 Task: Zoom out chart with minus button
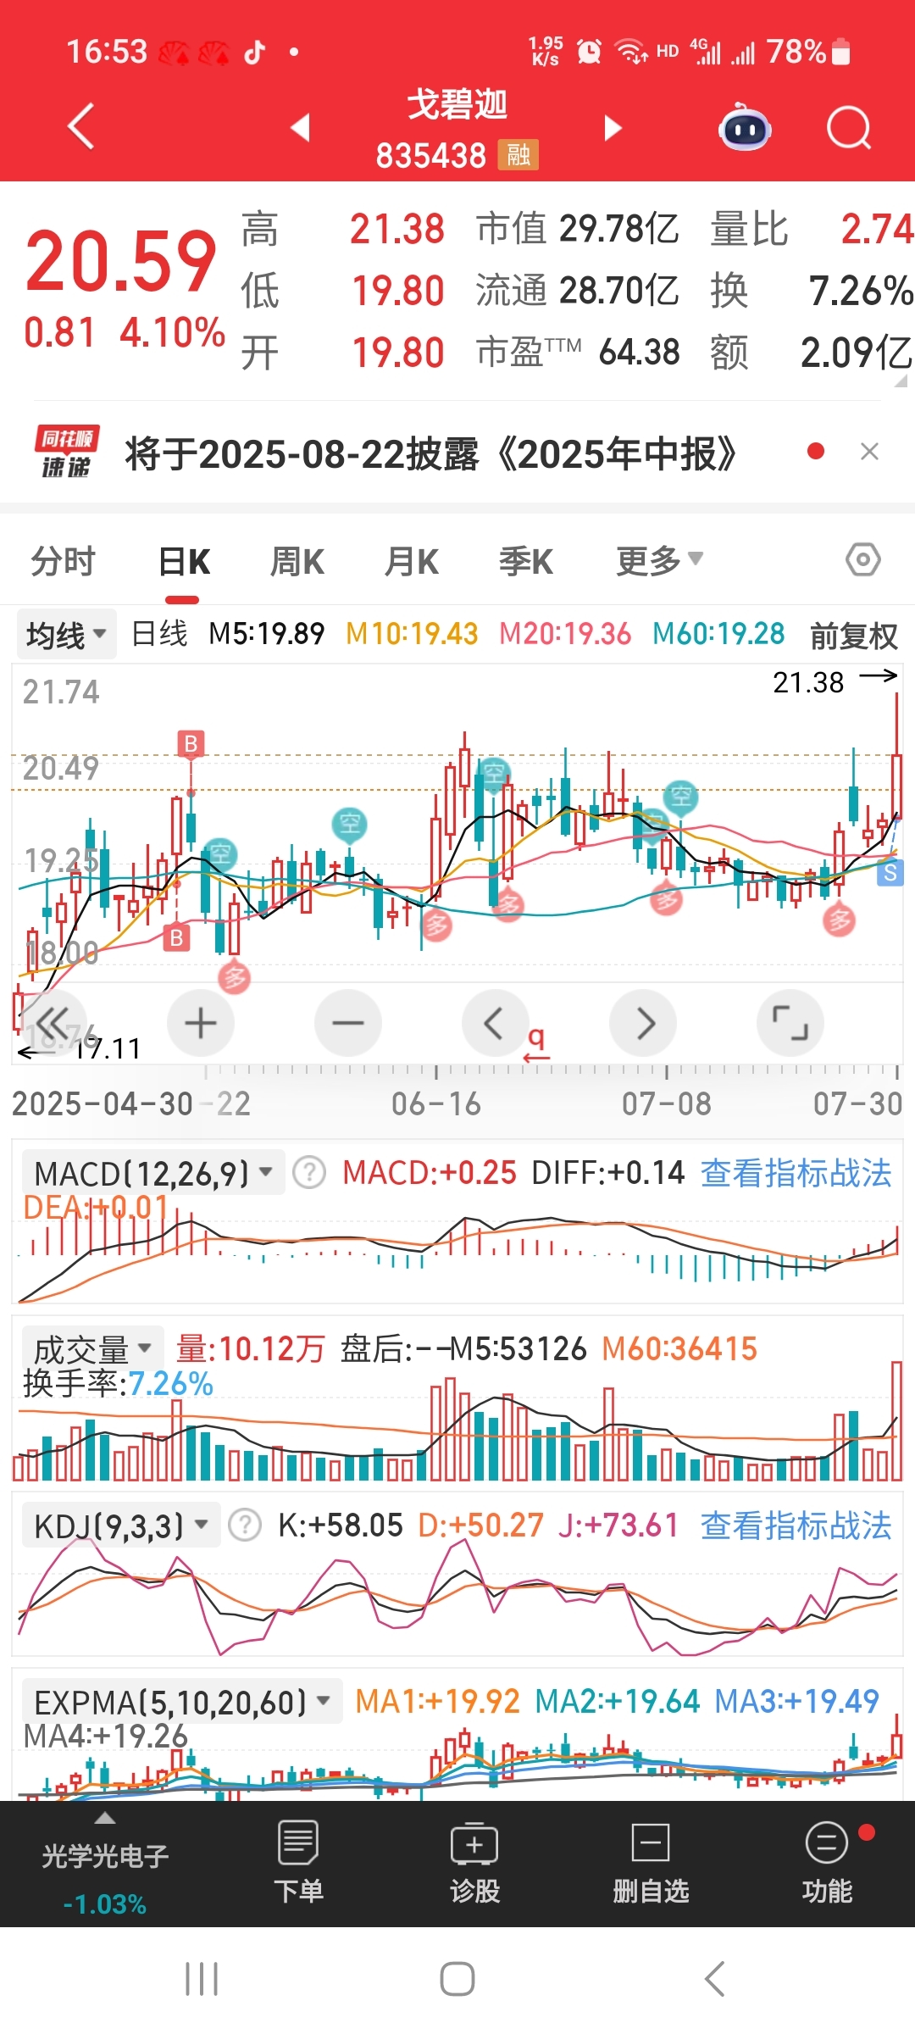point(347,1023)
